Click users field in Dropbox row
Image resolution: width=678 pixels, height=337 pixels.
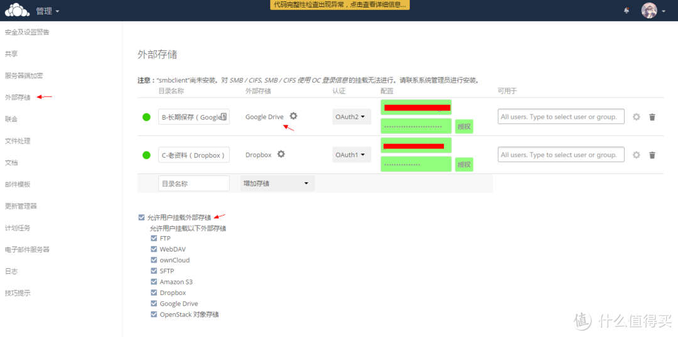pyautogui.click(x=561, y=155)
